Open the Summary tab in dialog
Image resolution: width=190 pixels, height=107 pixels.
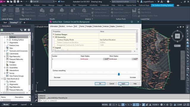click(x=120, y=26)
